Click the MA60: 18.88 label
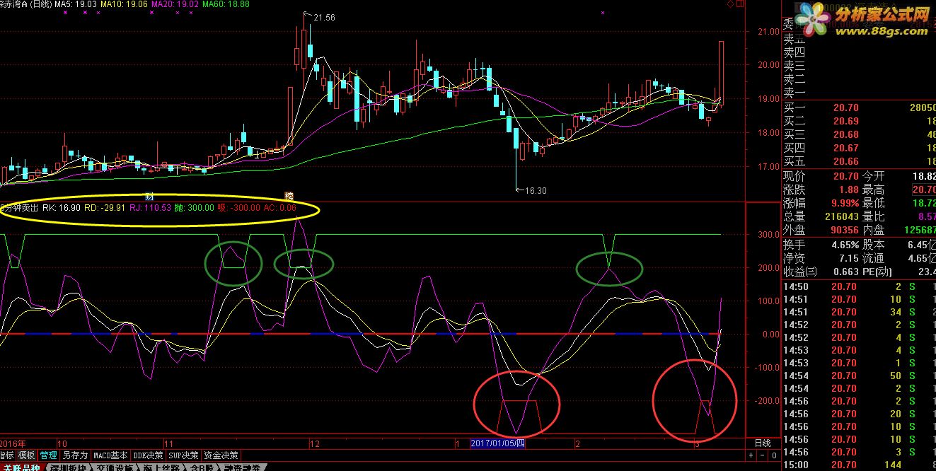Viewport: 936px width, 471px height. tap(226, 4)
